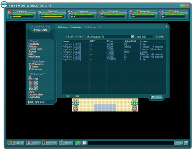The width and height of the screenshot is (192, 149).
Task: Select Feraligatr party slot
Action: click(x=22, y=14)
